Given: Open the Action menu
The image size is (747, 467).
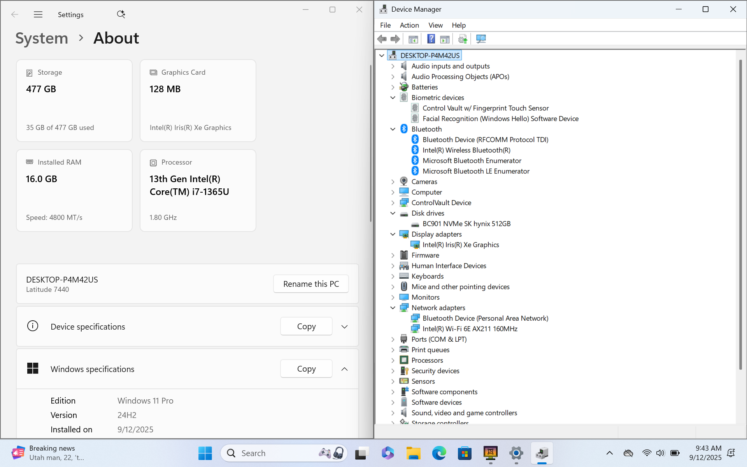Looking at the screenshot, I should pos(409,25).
